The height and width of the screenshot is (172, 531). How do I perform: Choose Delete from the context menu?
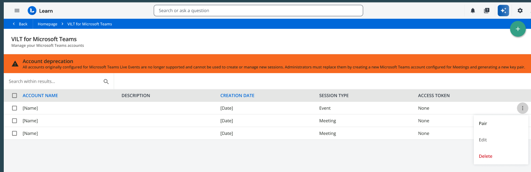[x=485, y=156]
